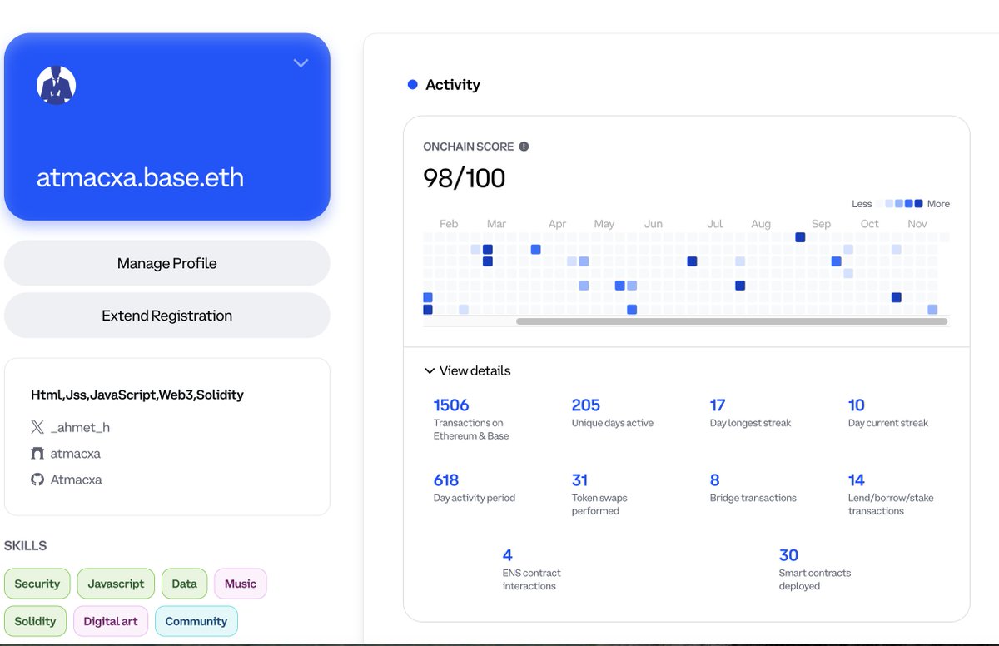Click the darkest legend swatch beside More
The image size is (999, 646).
918,203
